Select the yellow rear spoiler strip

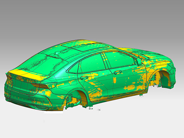click(24, 75)
